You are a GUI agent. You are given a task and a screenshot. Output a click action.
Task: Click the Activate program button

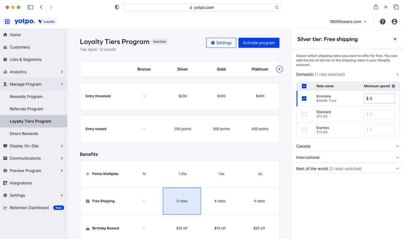[x=259, y=43]
